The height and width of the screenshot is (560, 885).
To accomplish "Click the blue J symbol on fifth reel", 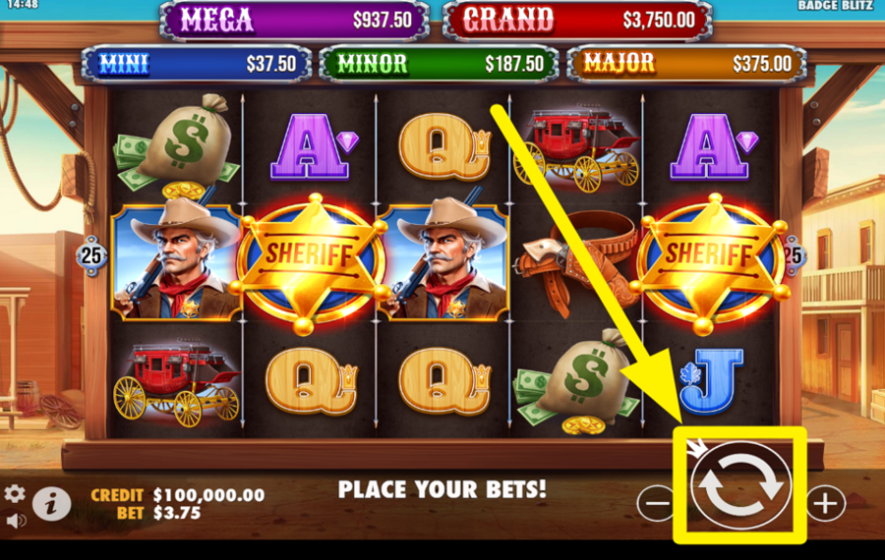I will coord(710,380).
